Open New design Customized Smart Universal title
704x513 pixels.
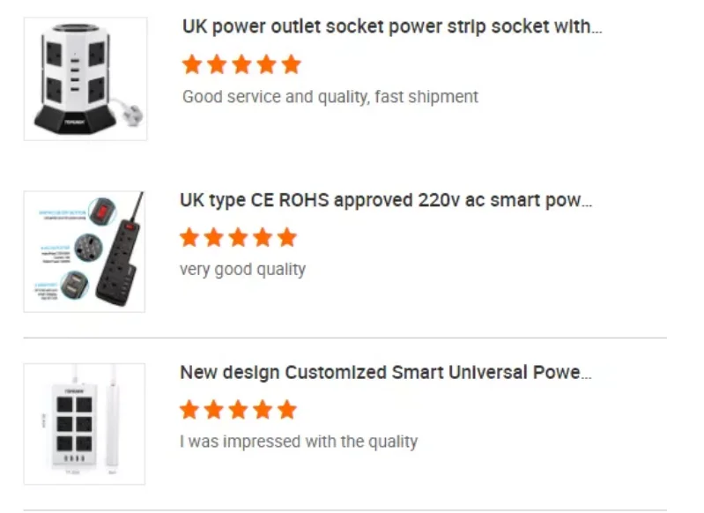(x=385, y=372)
